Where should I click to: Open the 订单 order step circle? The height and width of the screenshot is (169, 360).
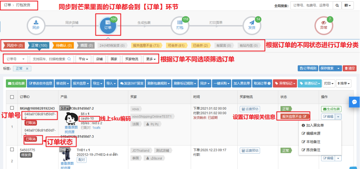(x=108, y=25)
